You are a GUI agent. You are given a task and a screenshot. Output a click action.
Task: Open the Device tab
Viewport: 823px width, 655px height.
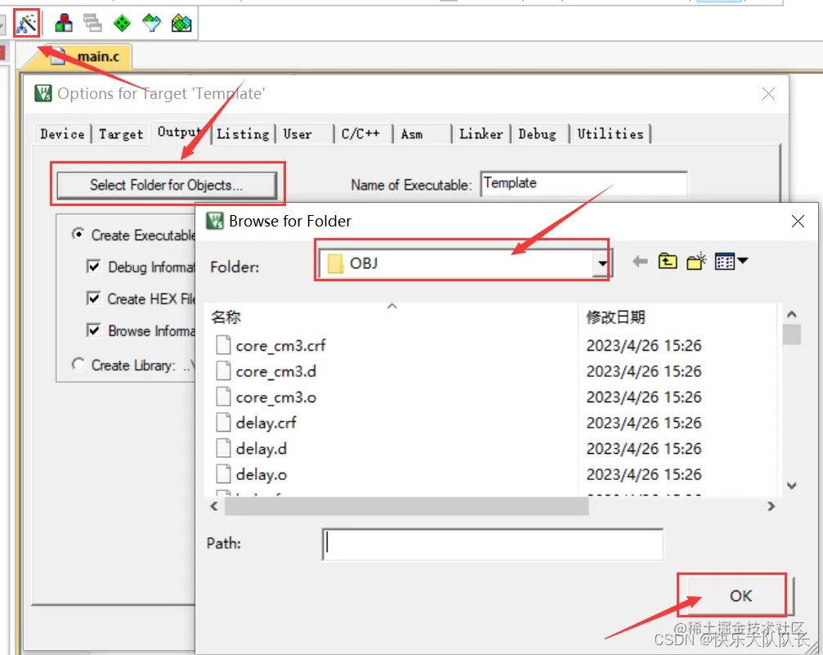click(x=62, y=134)
